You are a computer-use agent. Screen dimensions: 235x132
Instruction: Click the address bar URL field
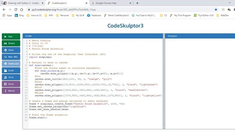(x=120, y=10)
